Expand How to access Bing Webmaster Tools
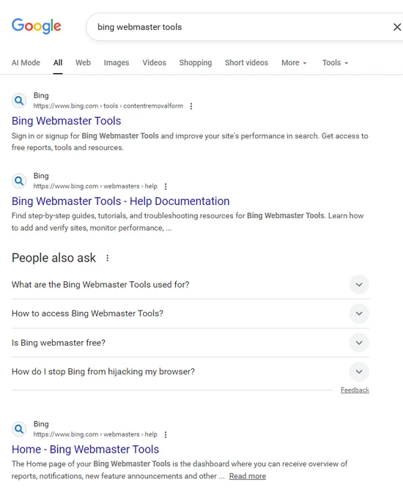This screenshot has height=498, width=403. coord(359,313)
